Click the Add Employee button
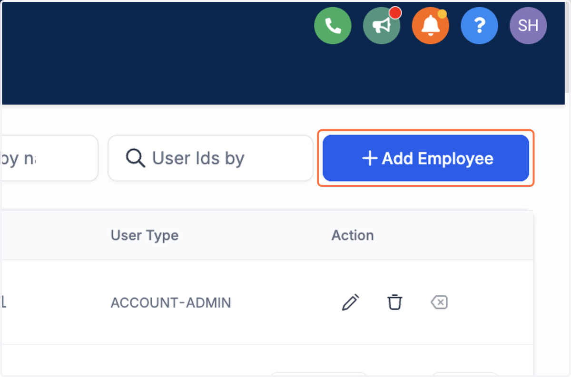Image resolution: width=571 pixels, height=377 pixels. coord(426,158)
